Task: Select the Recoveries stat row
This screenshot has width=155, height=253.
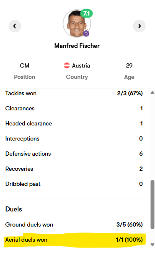Action: 74,169
